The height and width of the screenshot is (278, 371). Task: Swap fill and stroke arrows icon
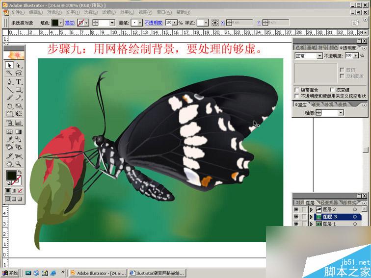20,172
